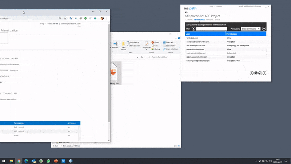The width and height of the screenshot is (291, 164).
Task: Click the User email input field
Action: [212, 29]
